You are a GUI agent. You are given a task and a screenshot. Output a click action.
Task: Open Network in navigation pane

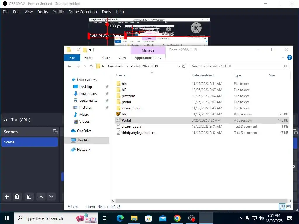(x=84, y=150)
